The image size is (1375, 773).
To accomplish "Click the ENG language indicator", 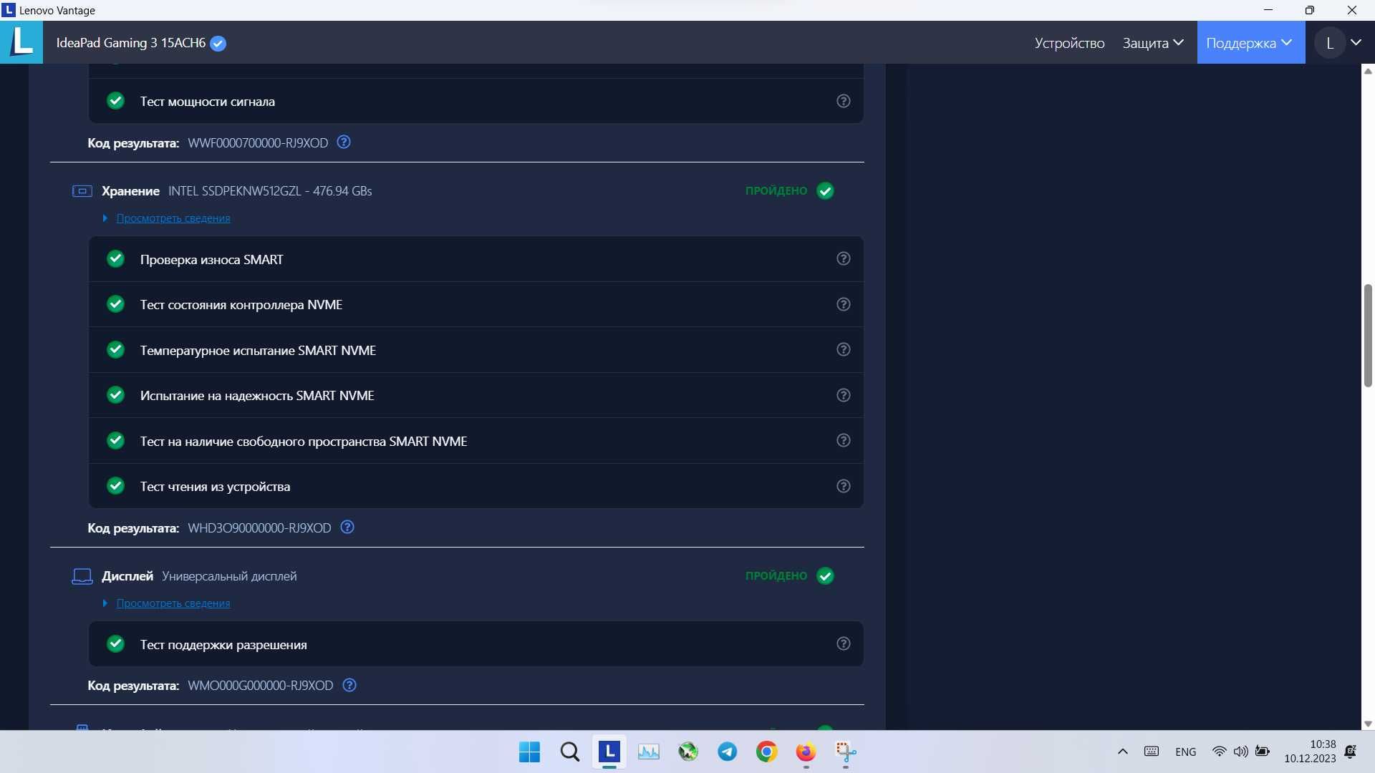I will point(1186,752).
